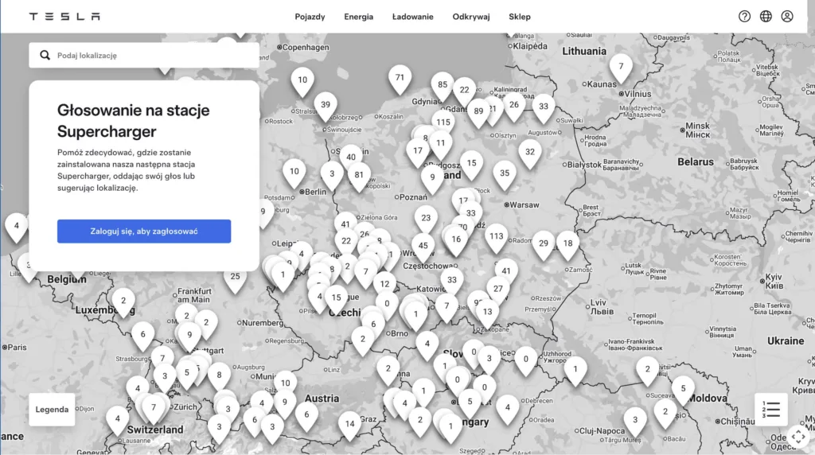Open the Pojazdy menu
Screen dimensions: 815x455
(x=310, y=17)
